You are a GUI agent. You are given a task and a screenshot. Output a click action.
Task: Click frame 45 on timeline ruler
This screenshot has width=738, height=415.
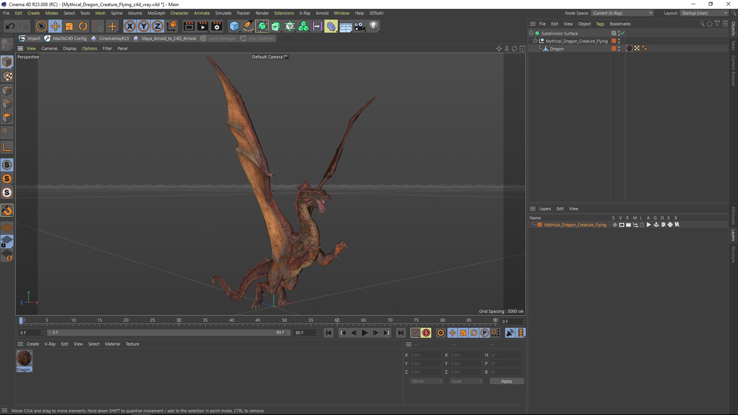pyautogui.click(x=258, y=320)
